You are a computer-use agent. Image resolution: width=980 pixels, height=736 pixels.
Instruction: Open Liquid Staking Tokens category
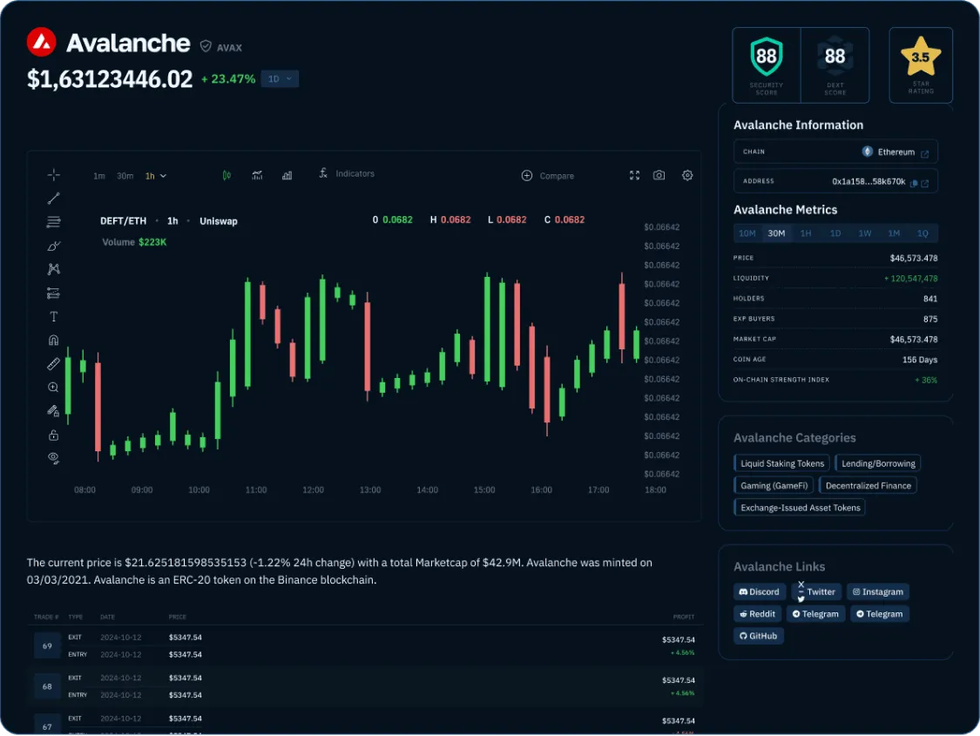pyautogui.click(x=782, y=463)
